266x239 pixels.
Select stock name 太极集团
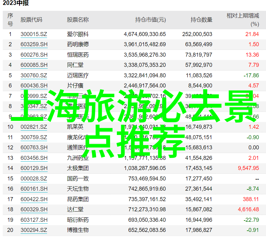pos(78,168)
